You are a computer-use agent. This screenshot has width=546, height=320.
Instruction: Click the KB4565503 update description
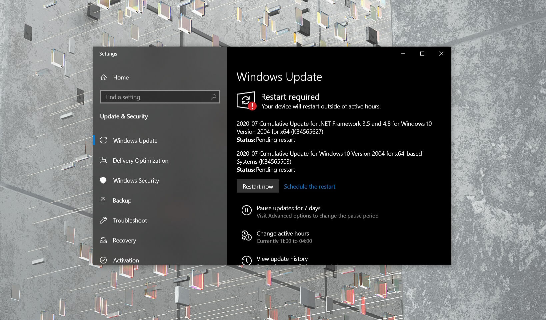point(329,157)
